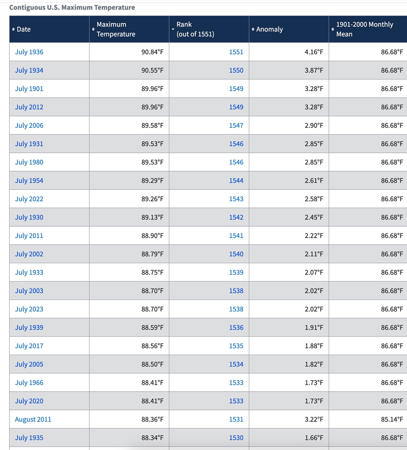Sort by Maximum Temperature arrows icon
The height and width of the screenshot is (450, 407).
(x=93, y=29)
